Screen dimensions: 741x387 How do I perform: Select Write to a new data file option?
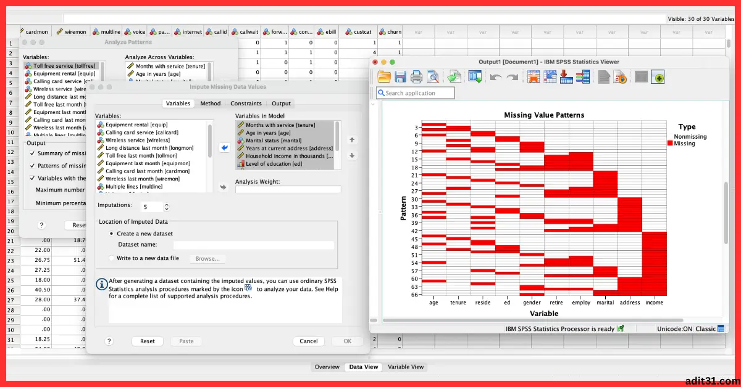[112, 258]
